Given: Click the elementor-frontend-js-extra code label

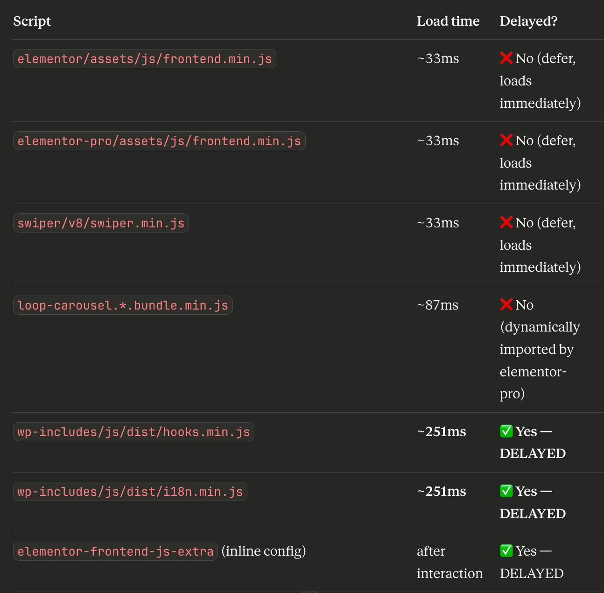Looking at the screenshot, I should (115, 551).
